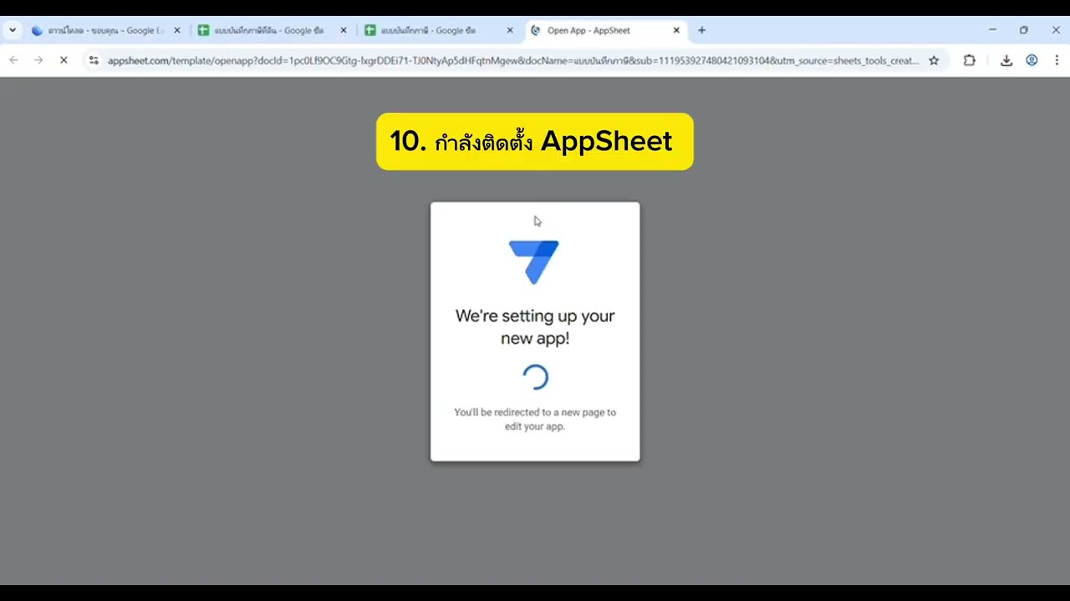Stop loading this page
The width and height of the screenshot is (1070, 601).
point(64,60)
